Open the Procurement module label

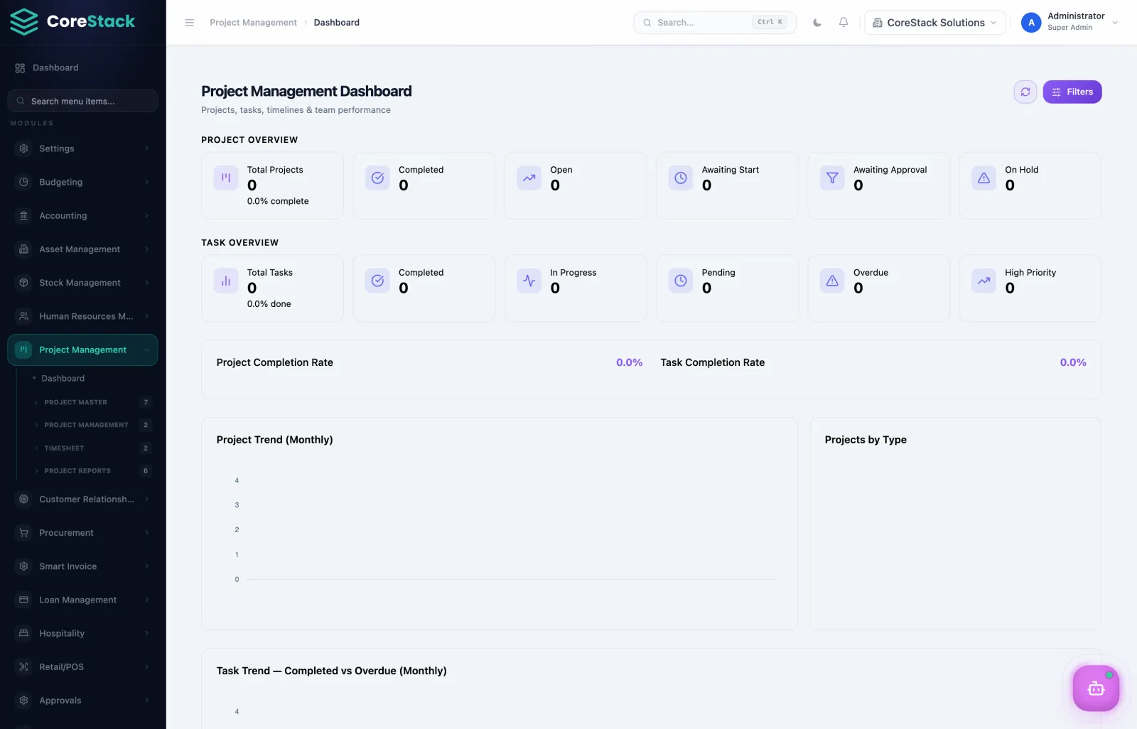pos(66,533)
